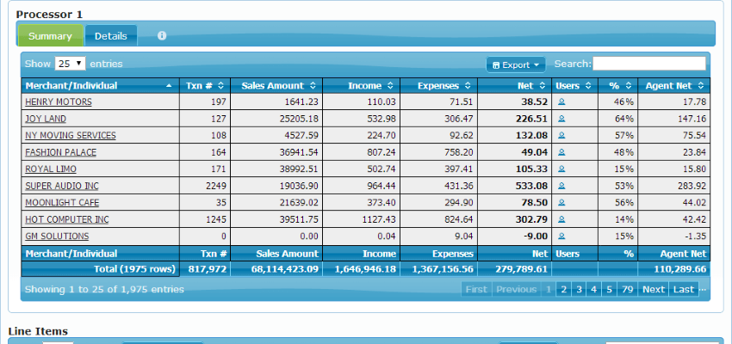Open the ROYAL LIMO merchant link
Screen dimensions: 732x344
pyautogui.click(x=51, y=169)
